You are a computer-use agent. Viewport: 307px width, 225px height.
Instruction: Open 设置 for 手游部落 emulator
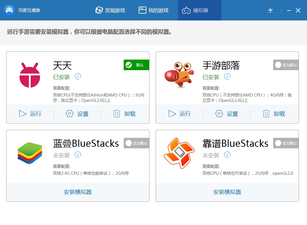pyautogui.click(x=227, y=114)
